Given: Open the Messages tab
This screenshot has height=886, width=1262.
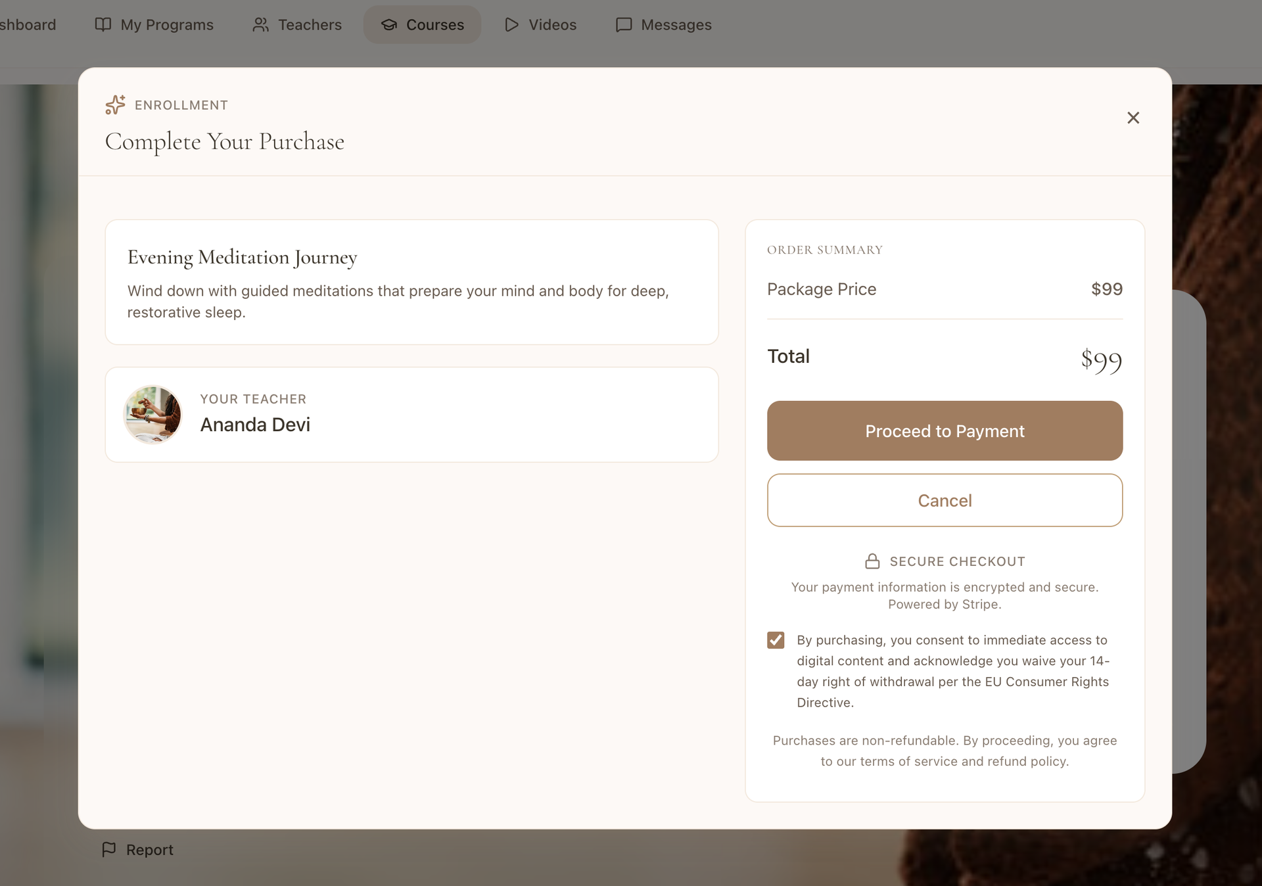Looking at the screenshot, I should [x=676, y=25].
